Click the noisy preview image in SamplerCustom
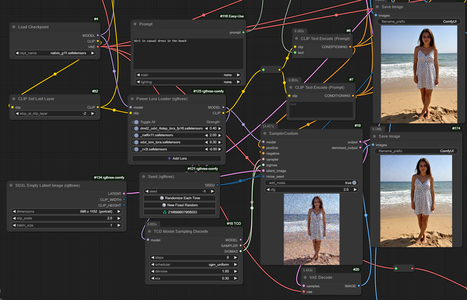This screenshot has height=300, width=467. click(x=311, y=229)
